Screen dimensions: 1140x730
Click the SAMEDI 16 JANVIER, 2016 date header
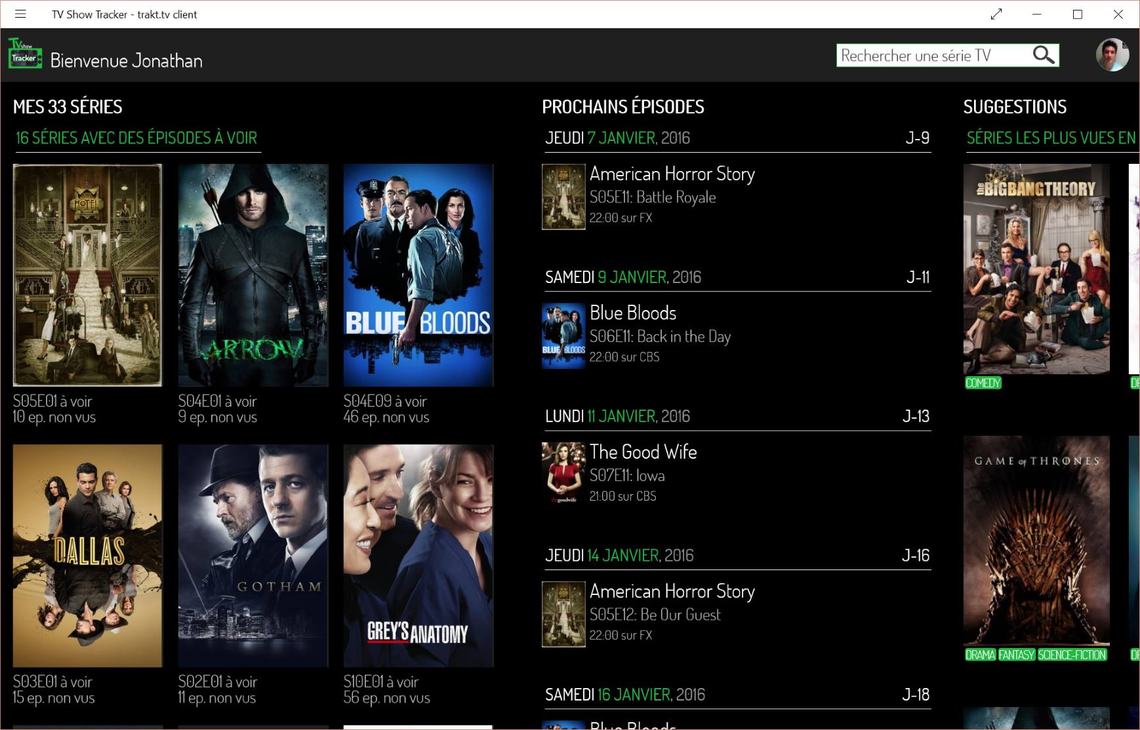point(625,695)
